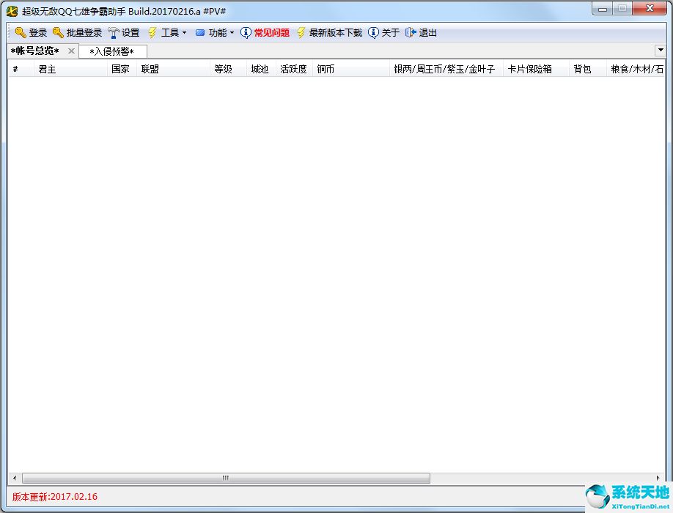This screenshot has height=513, width=673.
Task: Switch to the *入侵预警* tab
Action: [111, 51]
